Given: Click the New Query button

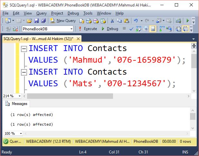Looking at the screenshot, I should [x=63, y=21].
